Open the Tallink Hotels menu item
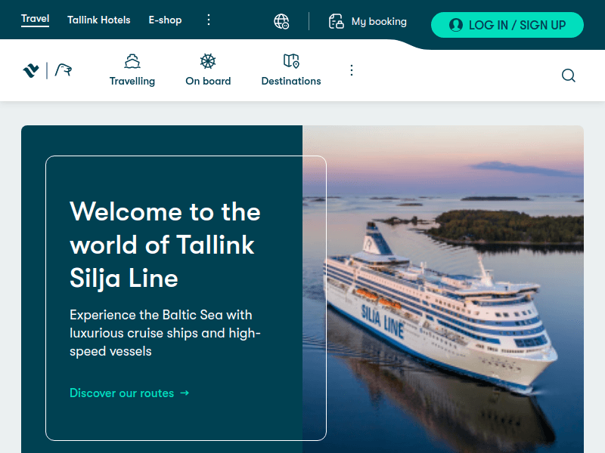The width and height of the screenshot is (605, 453). pos(98,20)
